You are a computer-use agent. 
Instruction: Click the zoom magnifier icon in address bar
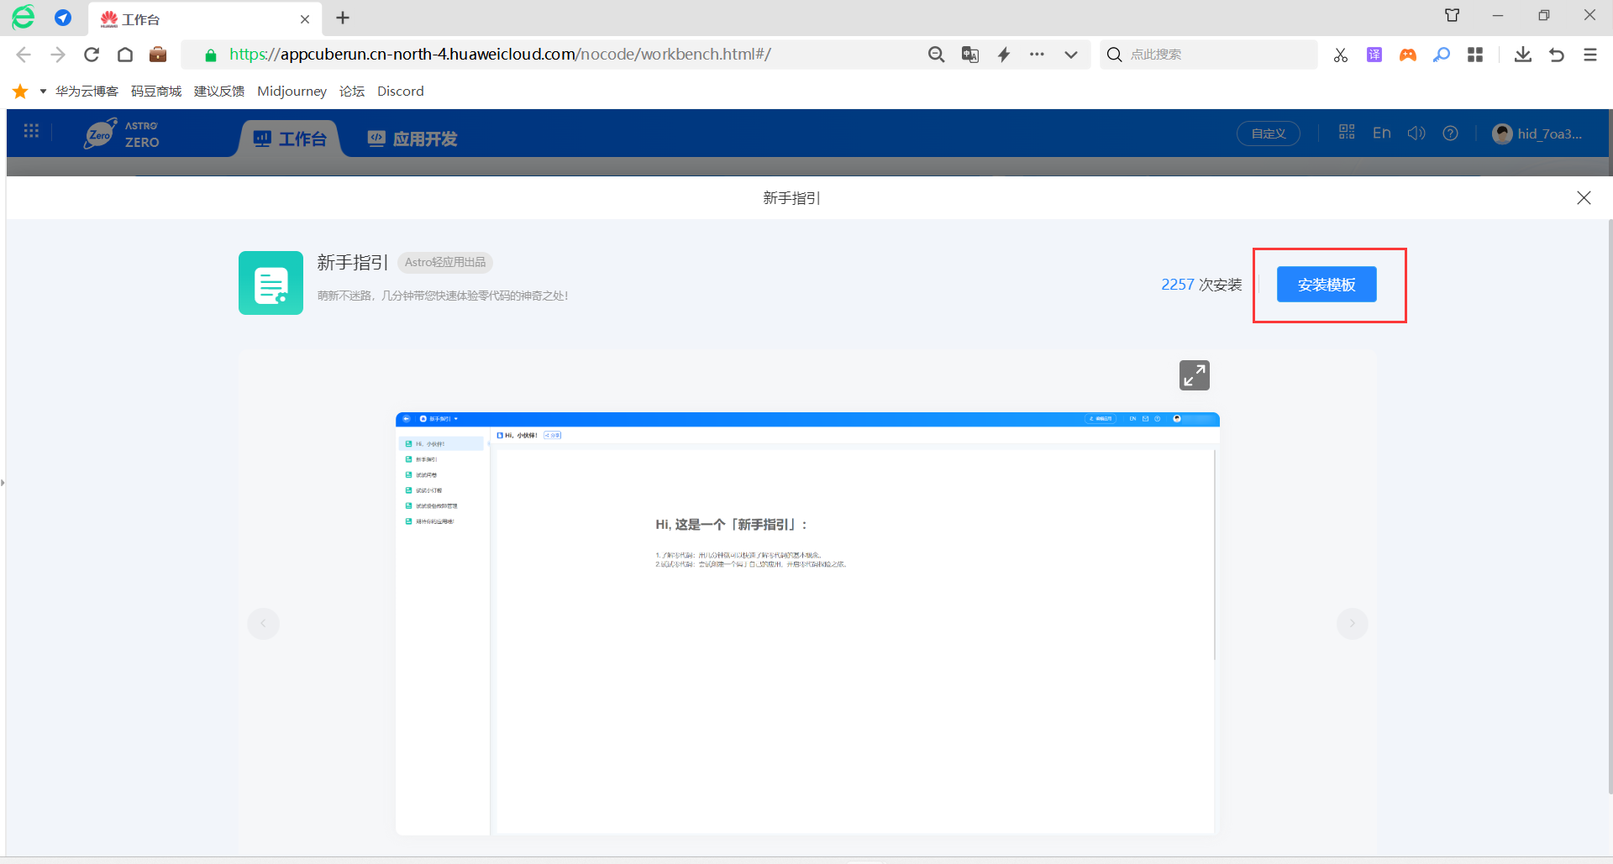(936, 55)
